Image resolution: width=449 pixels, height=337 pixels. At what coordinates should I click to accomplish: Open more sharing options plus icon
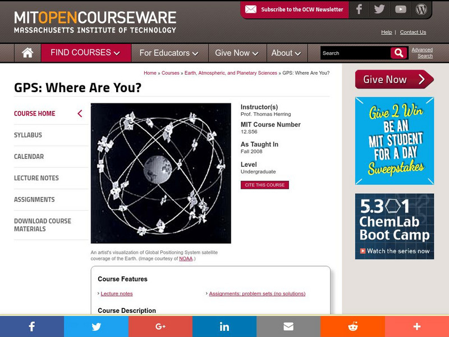[417, 326]
